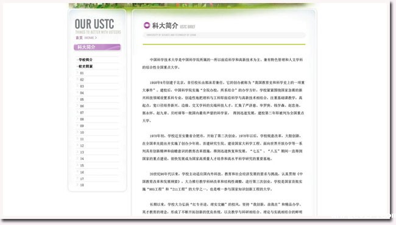396x225 pixels.
Task: Select sidebar item 18
Action: pyautogui.click(x=82, y=185)
